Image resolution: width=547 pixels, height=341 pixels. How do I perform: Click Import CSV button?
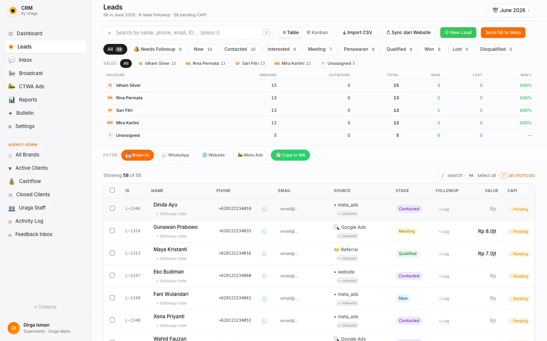click(357, 33)
